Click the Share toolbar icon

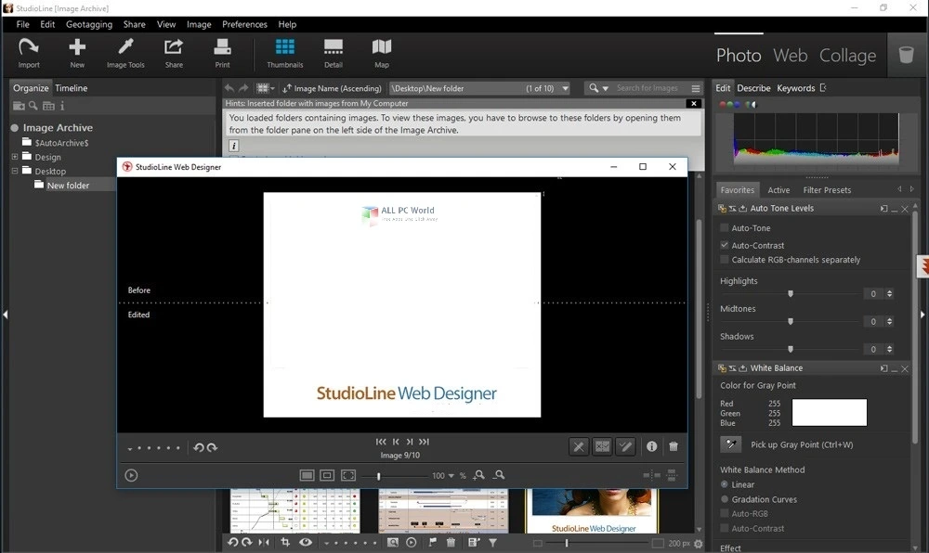click(x=174, y=53)
